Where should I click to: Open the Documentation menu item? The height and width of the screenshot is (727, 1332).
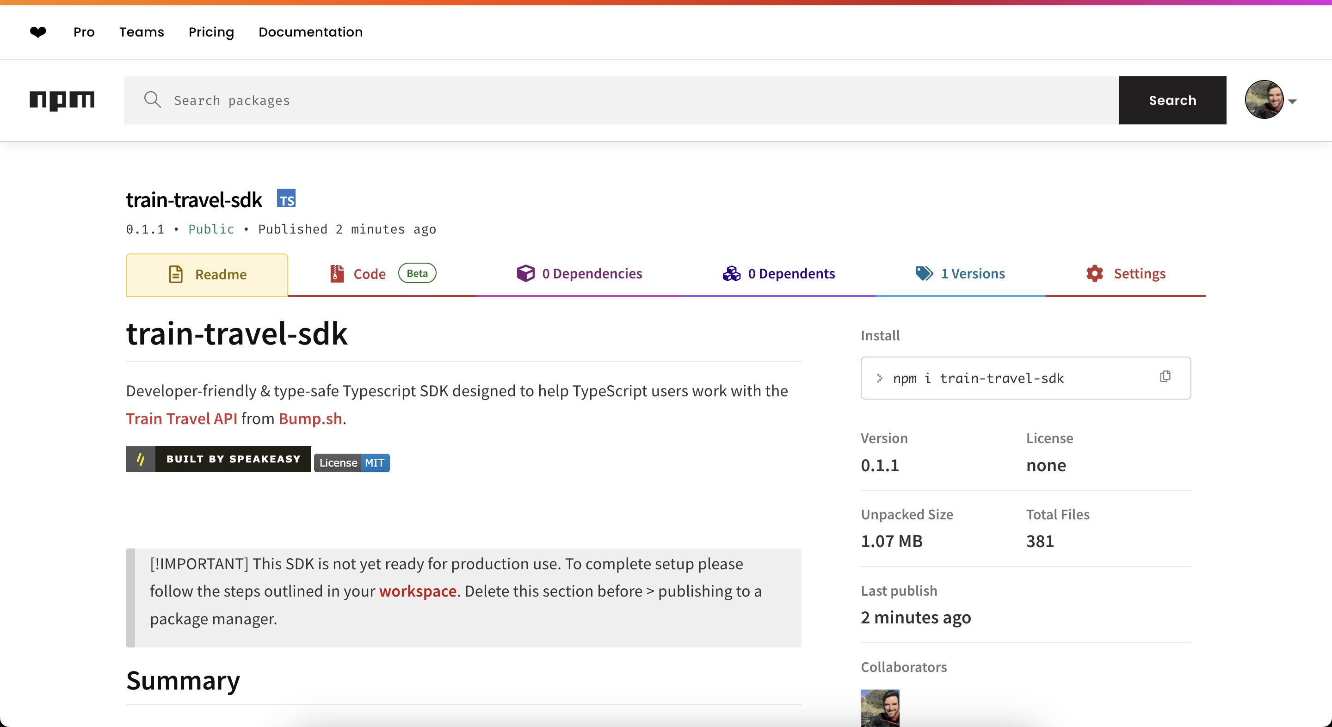310,32
